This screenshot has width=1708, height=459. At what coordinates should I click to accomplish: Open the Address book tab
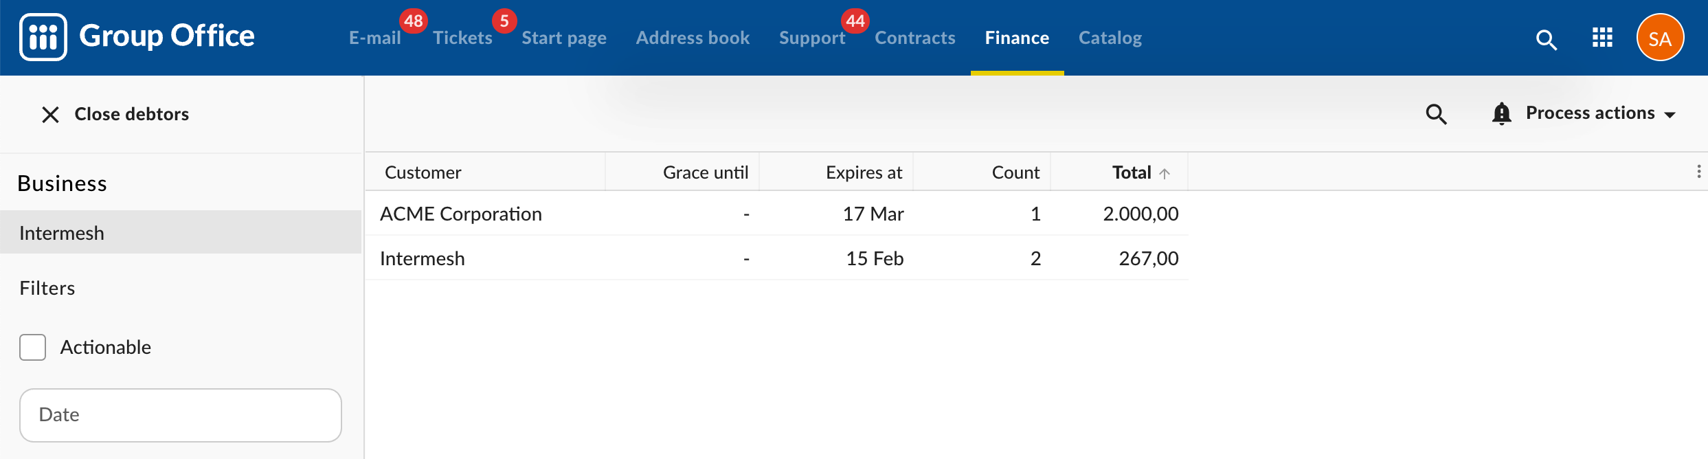(693, 38)
